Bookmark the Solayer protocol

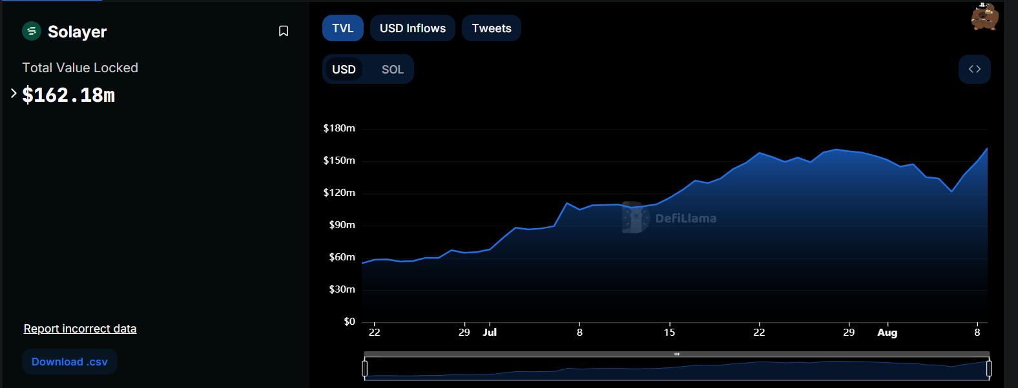283,31
